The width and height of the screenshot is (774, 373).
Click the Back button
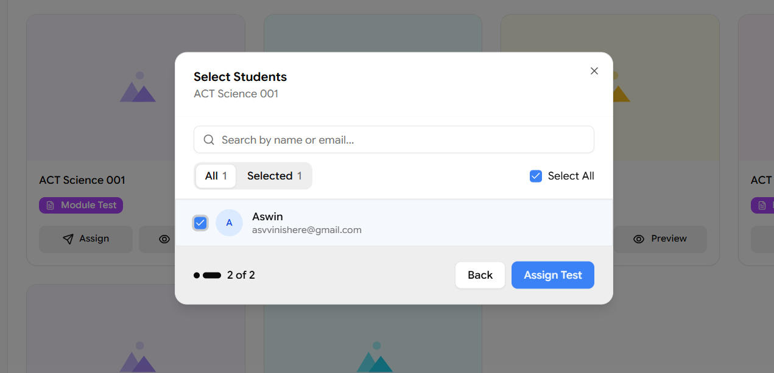click(x=480, y=275)
